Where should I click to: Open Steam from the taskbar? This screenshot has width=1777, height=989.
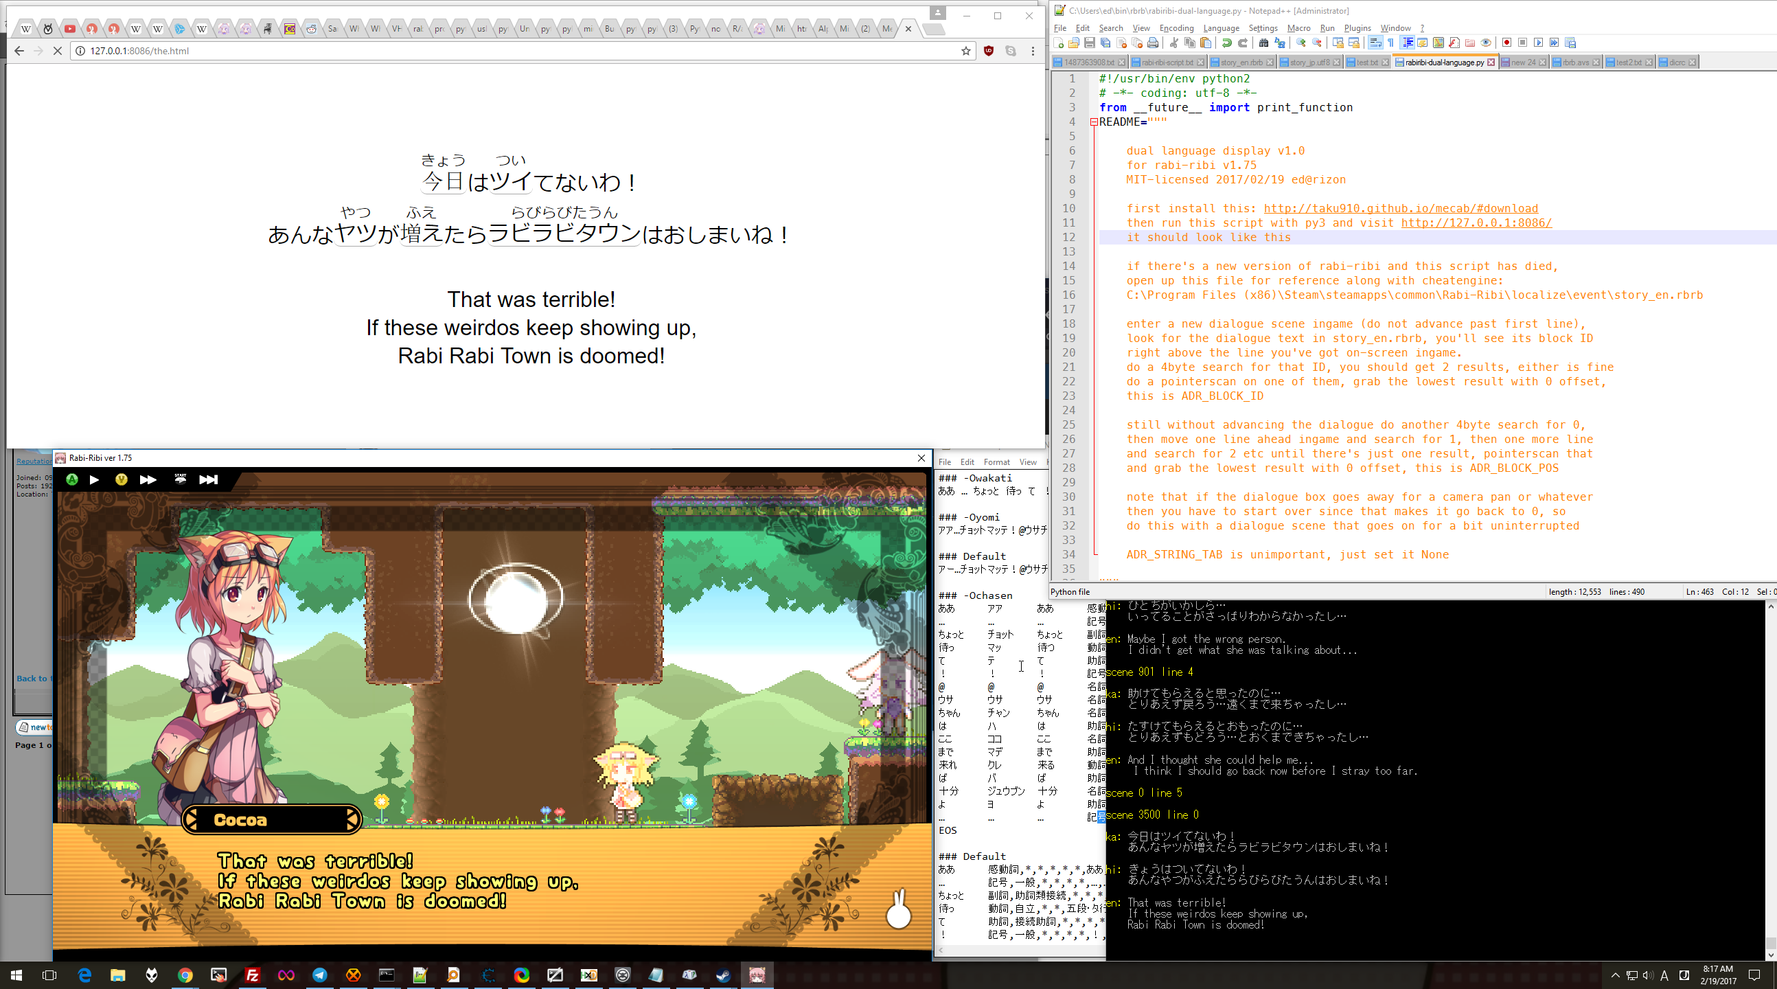[x=723, y=975]
